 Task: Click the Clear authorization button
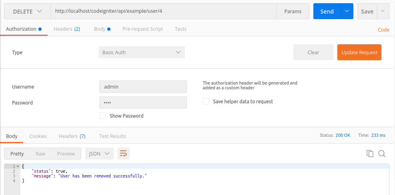(313, 52)
